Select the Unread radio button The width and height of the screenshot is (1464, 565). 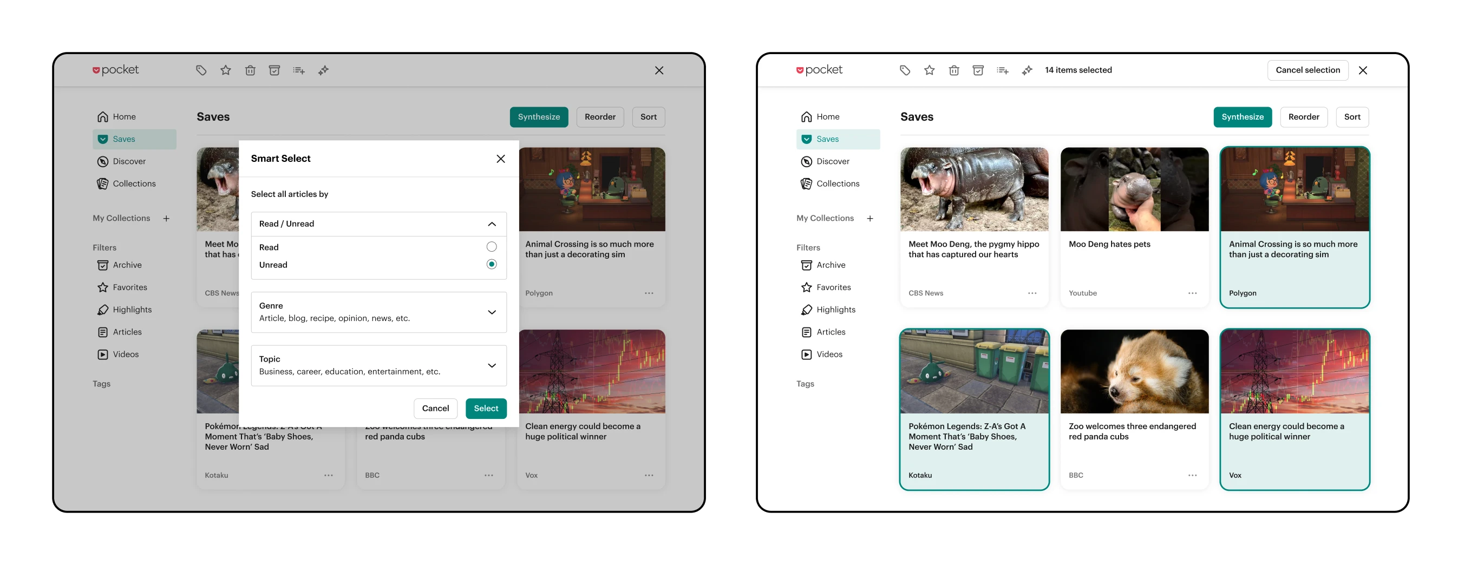[x=491, y=264]
